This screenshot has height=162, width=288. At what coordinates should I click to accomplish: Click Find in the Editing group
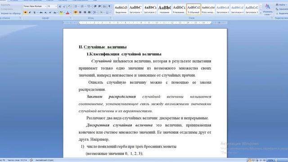282,5
